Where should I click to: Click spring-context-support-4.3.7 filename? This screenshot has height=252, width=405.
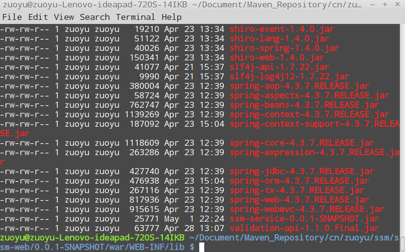pos(314,124)
